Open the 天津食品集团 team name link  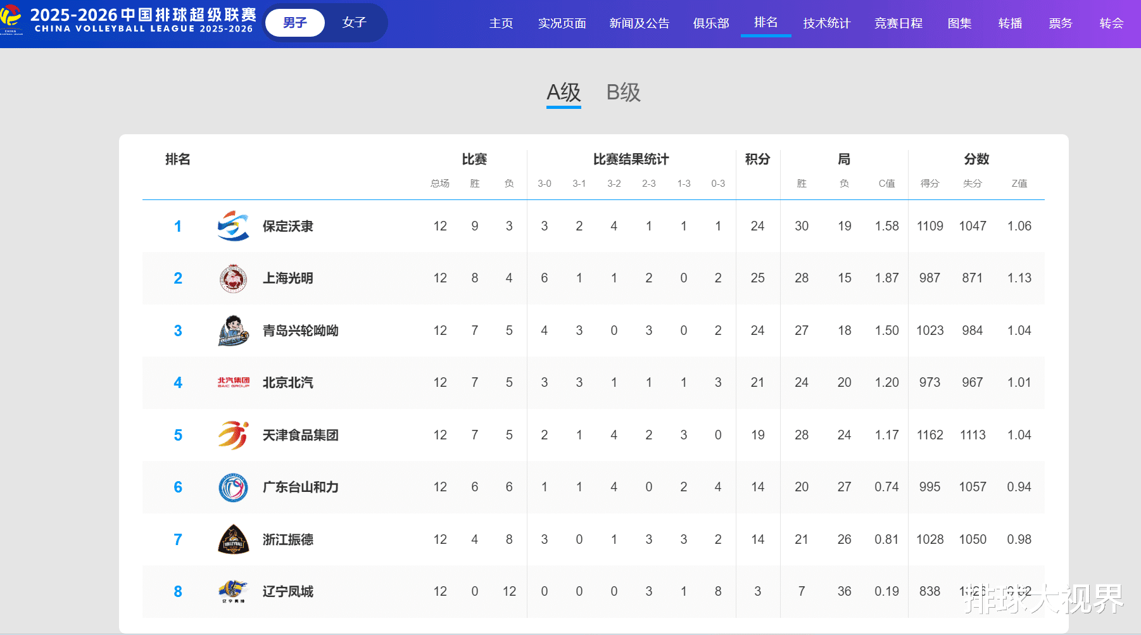click(301, 435)
